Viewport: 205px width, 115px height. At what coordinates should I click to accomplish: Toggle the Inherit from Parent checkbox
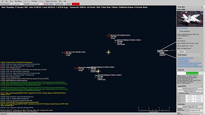[x=178, y=94]
